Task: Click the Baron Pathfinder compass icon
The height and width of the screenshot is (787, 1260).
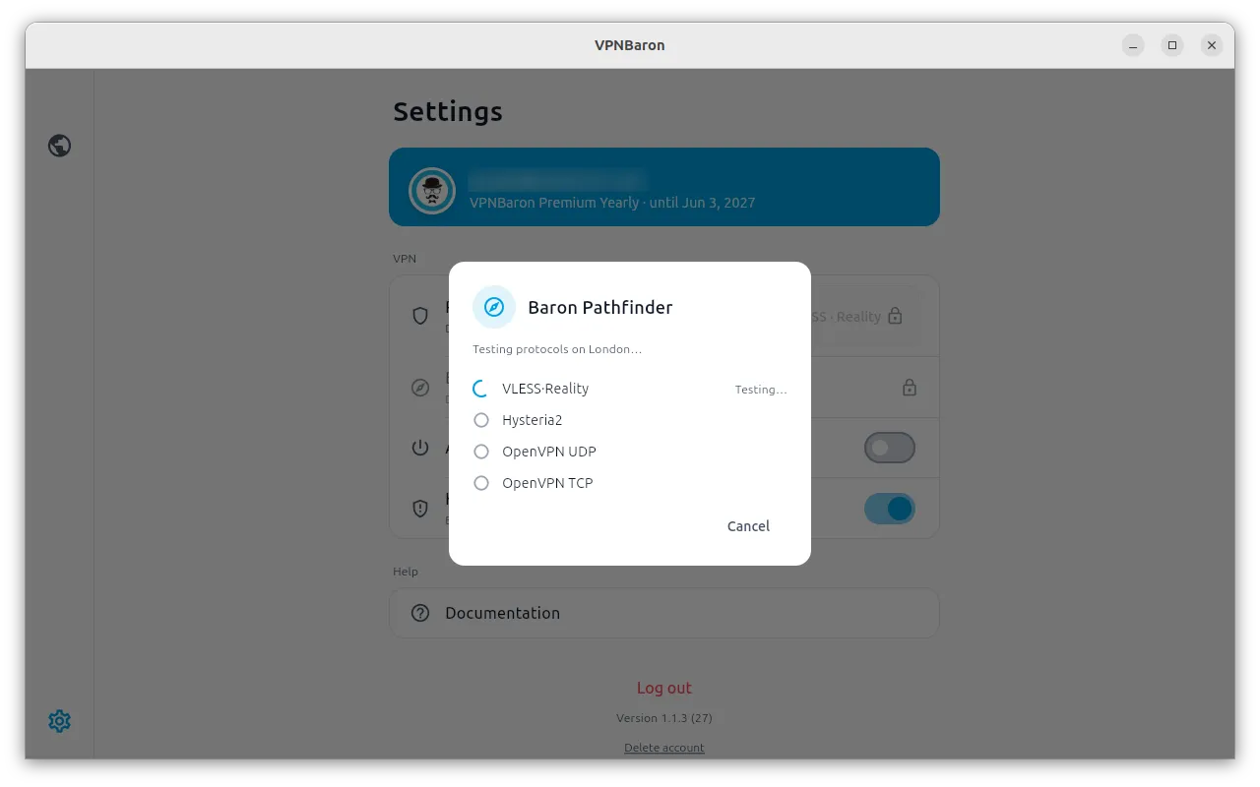Action: point(494,307)
